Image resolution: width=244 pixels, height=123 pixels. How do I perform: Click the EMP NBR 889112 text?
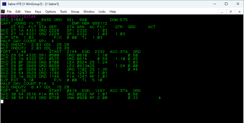tap(90, 24)
